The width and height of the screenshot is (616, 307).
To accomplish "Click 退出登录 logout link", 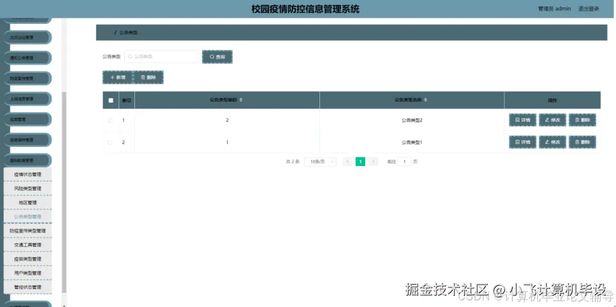I will pos(589,9).
